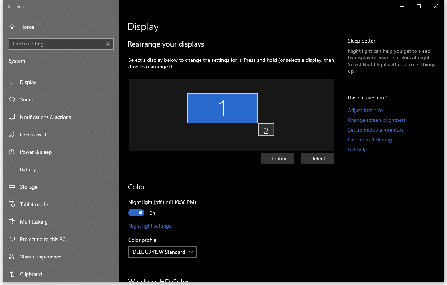This screenshot has height=285, width=447.
Task: Click the Clipboard icon
Action: pos(12,274)
